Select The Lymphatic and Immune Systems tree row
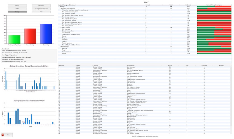This screenshot has width=234, height=139. point(145,15)
